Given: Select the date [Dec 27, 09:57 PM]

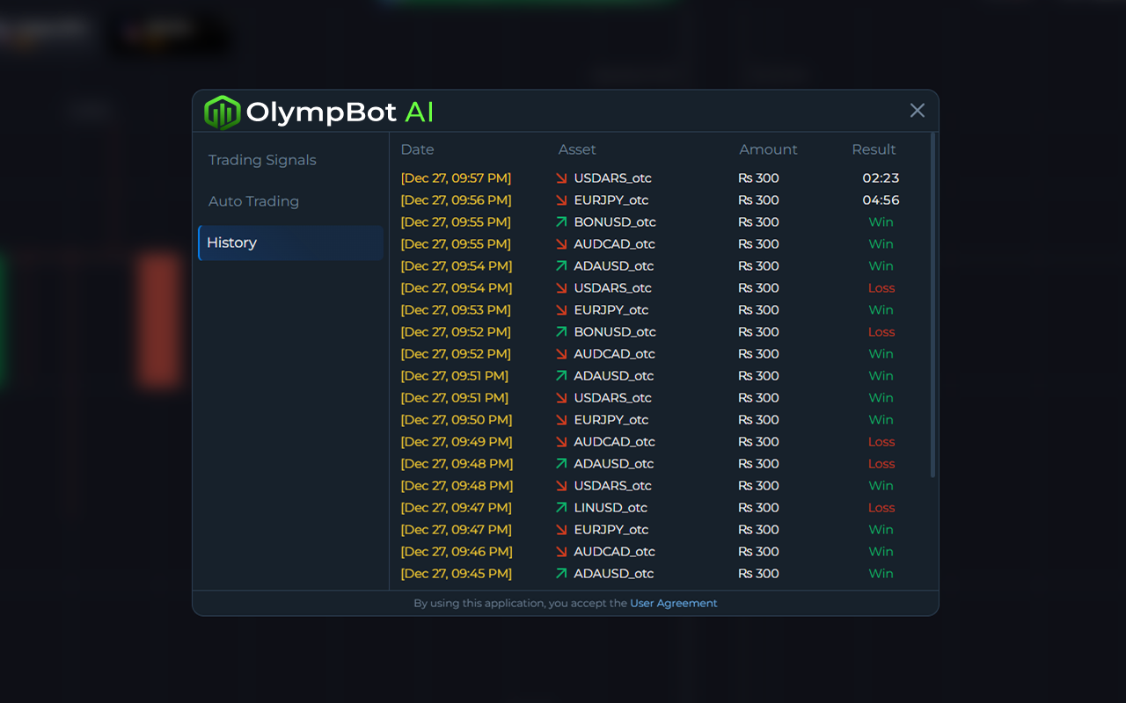Looking at the screenshot, I should [456, 178].
